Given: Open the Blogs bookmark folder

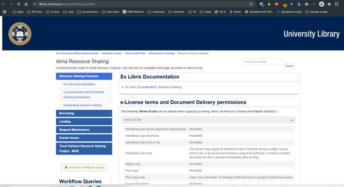Looking at the screenshot, I should (x=18, y=12).
